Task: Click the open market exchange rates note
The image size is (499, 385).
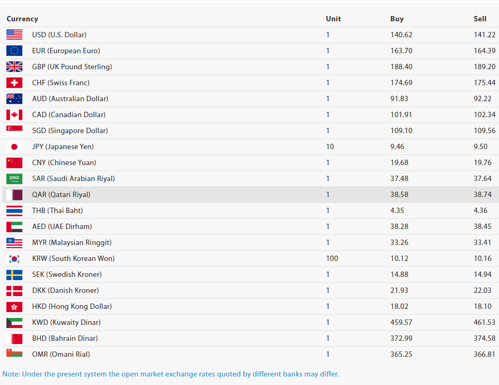Action: click(170, 374)
